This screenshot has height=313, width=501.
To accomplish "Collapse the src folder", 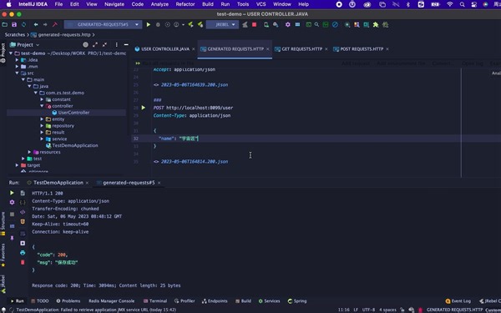I will [17, 73].
